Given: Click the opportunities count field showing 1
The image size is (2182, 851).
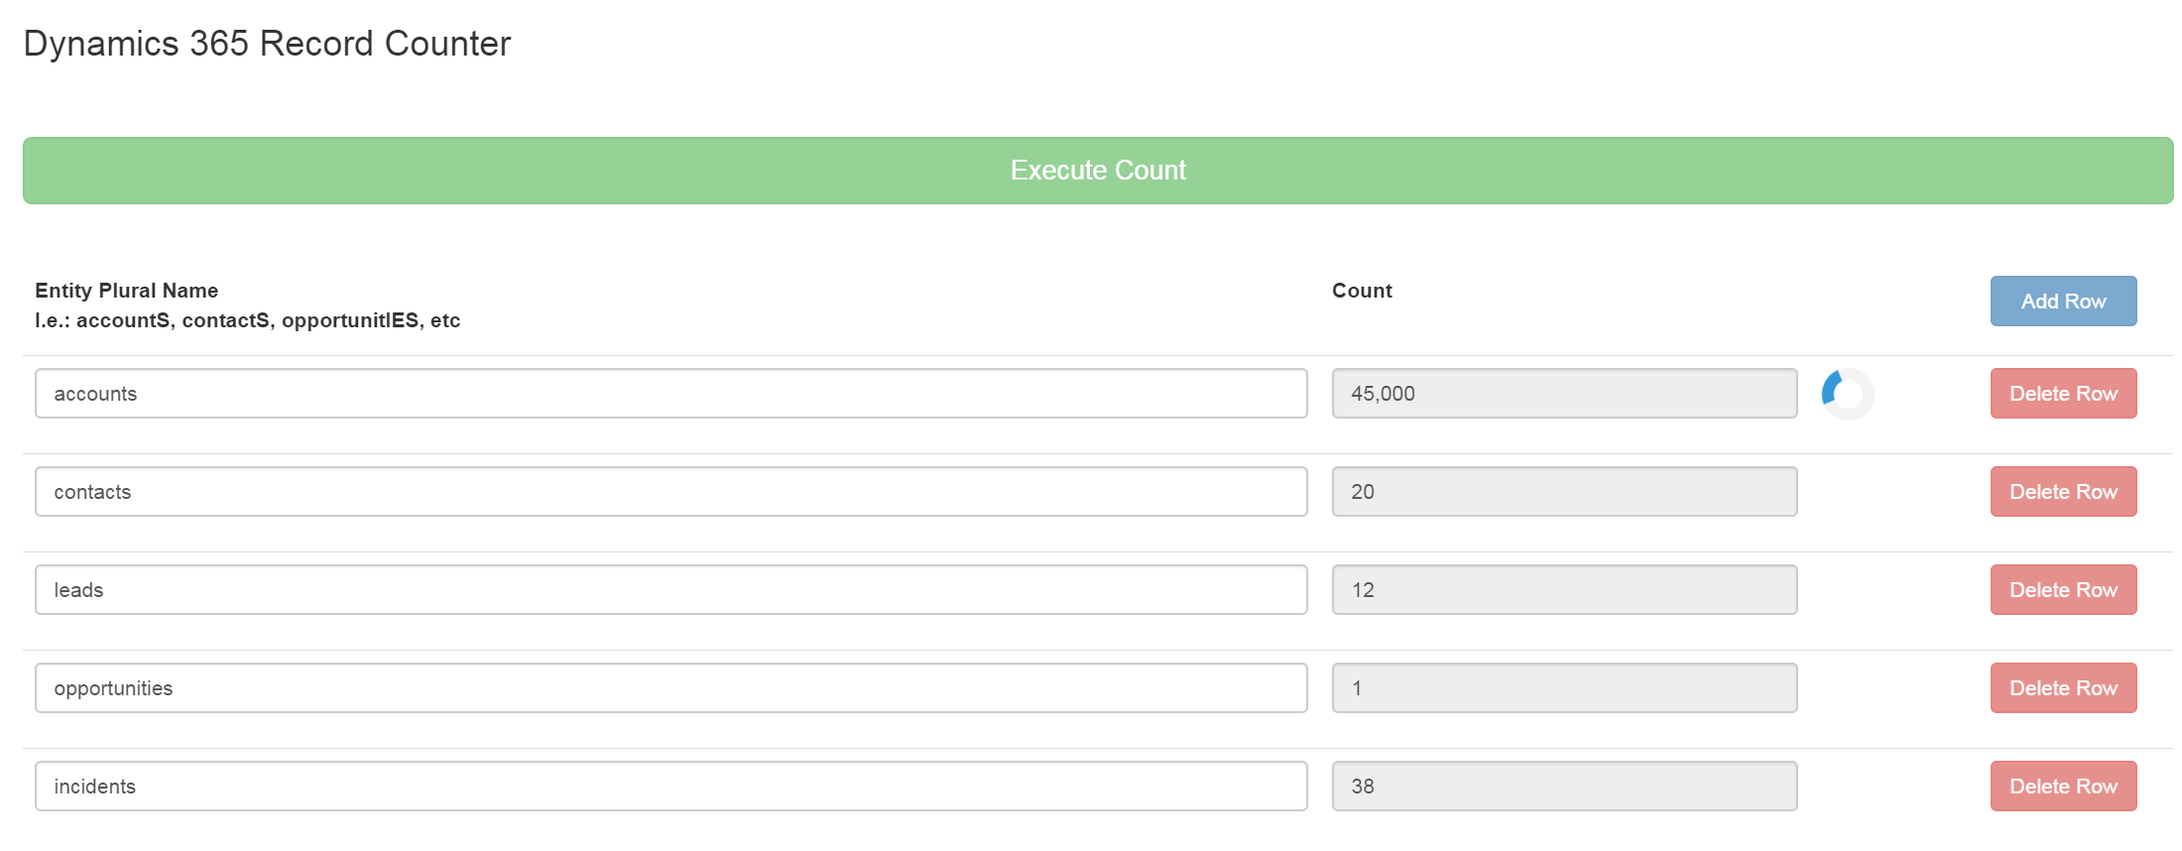Looking at the screenshot, I should coord(1564,688).
